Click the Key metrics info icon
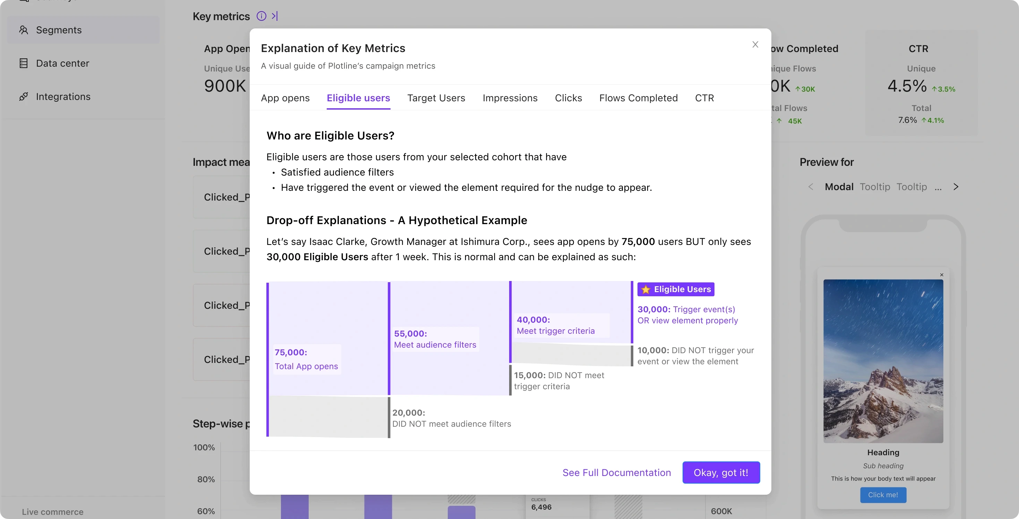This screenshot has height=519, width=1019. tap(261, 16)
